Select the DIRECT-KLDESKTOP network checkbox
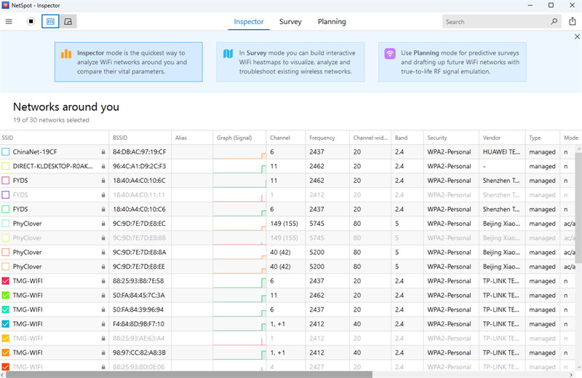Viewport: 582px width, 378px height. point(6,166)
